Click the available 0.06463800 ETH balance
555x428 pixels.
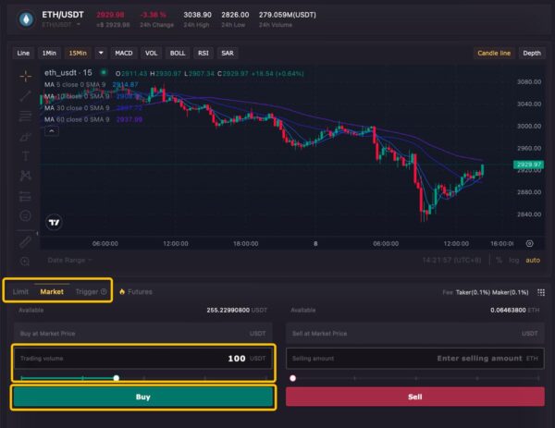515,311
